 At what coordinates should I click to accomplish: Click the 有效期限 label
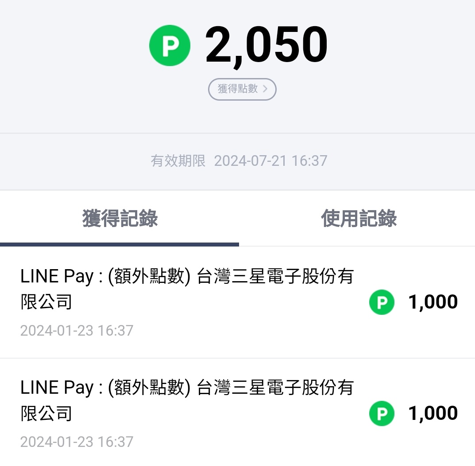click(178, 161)
